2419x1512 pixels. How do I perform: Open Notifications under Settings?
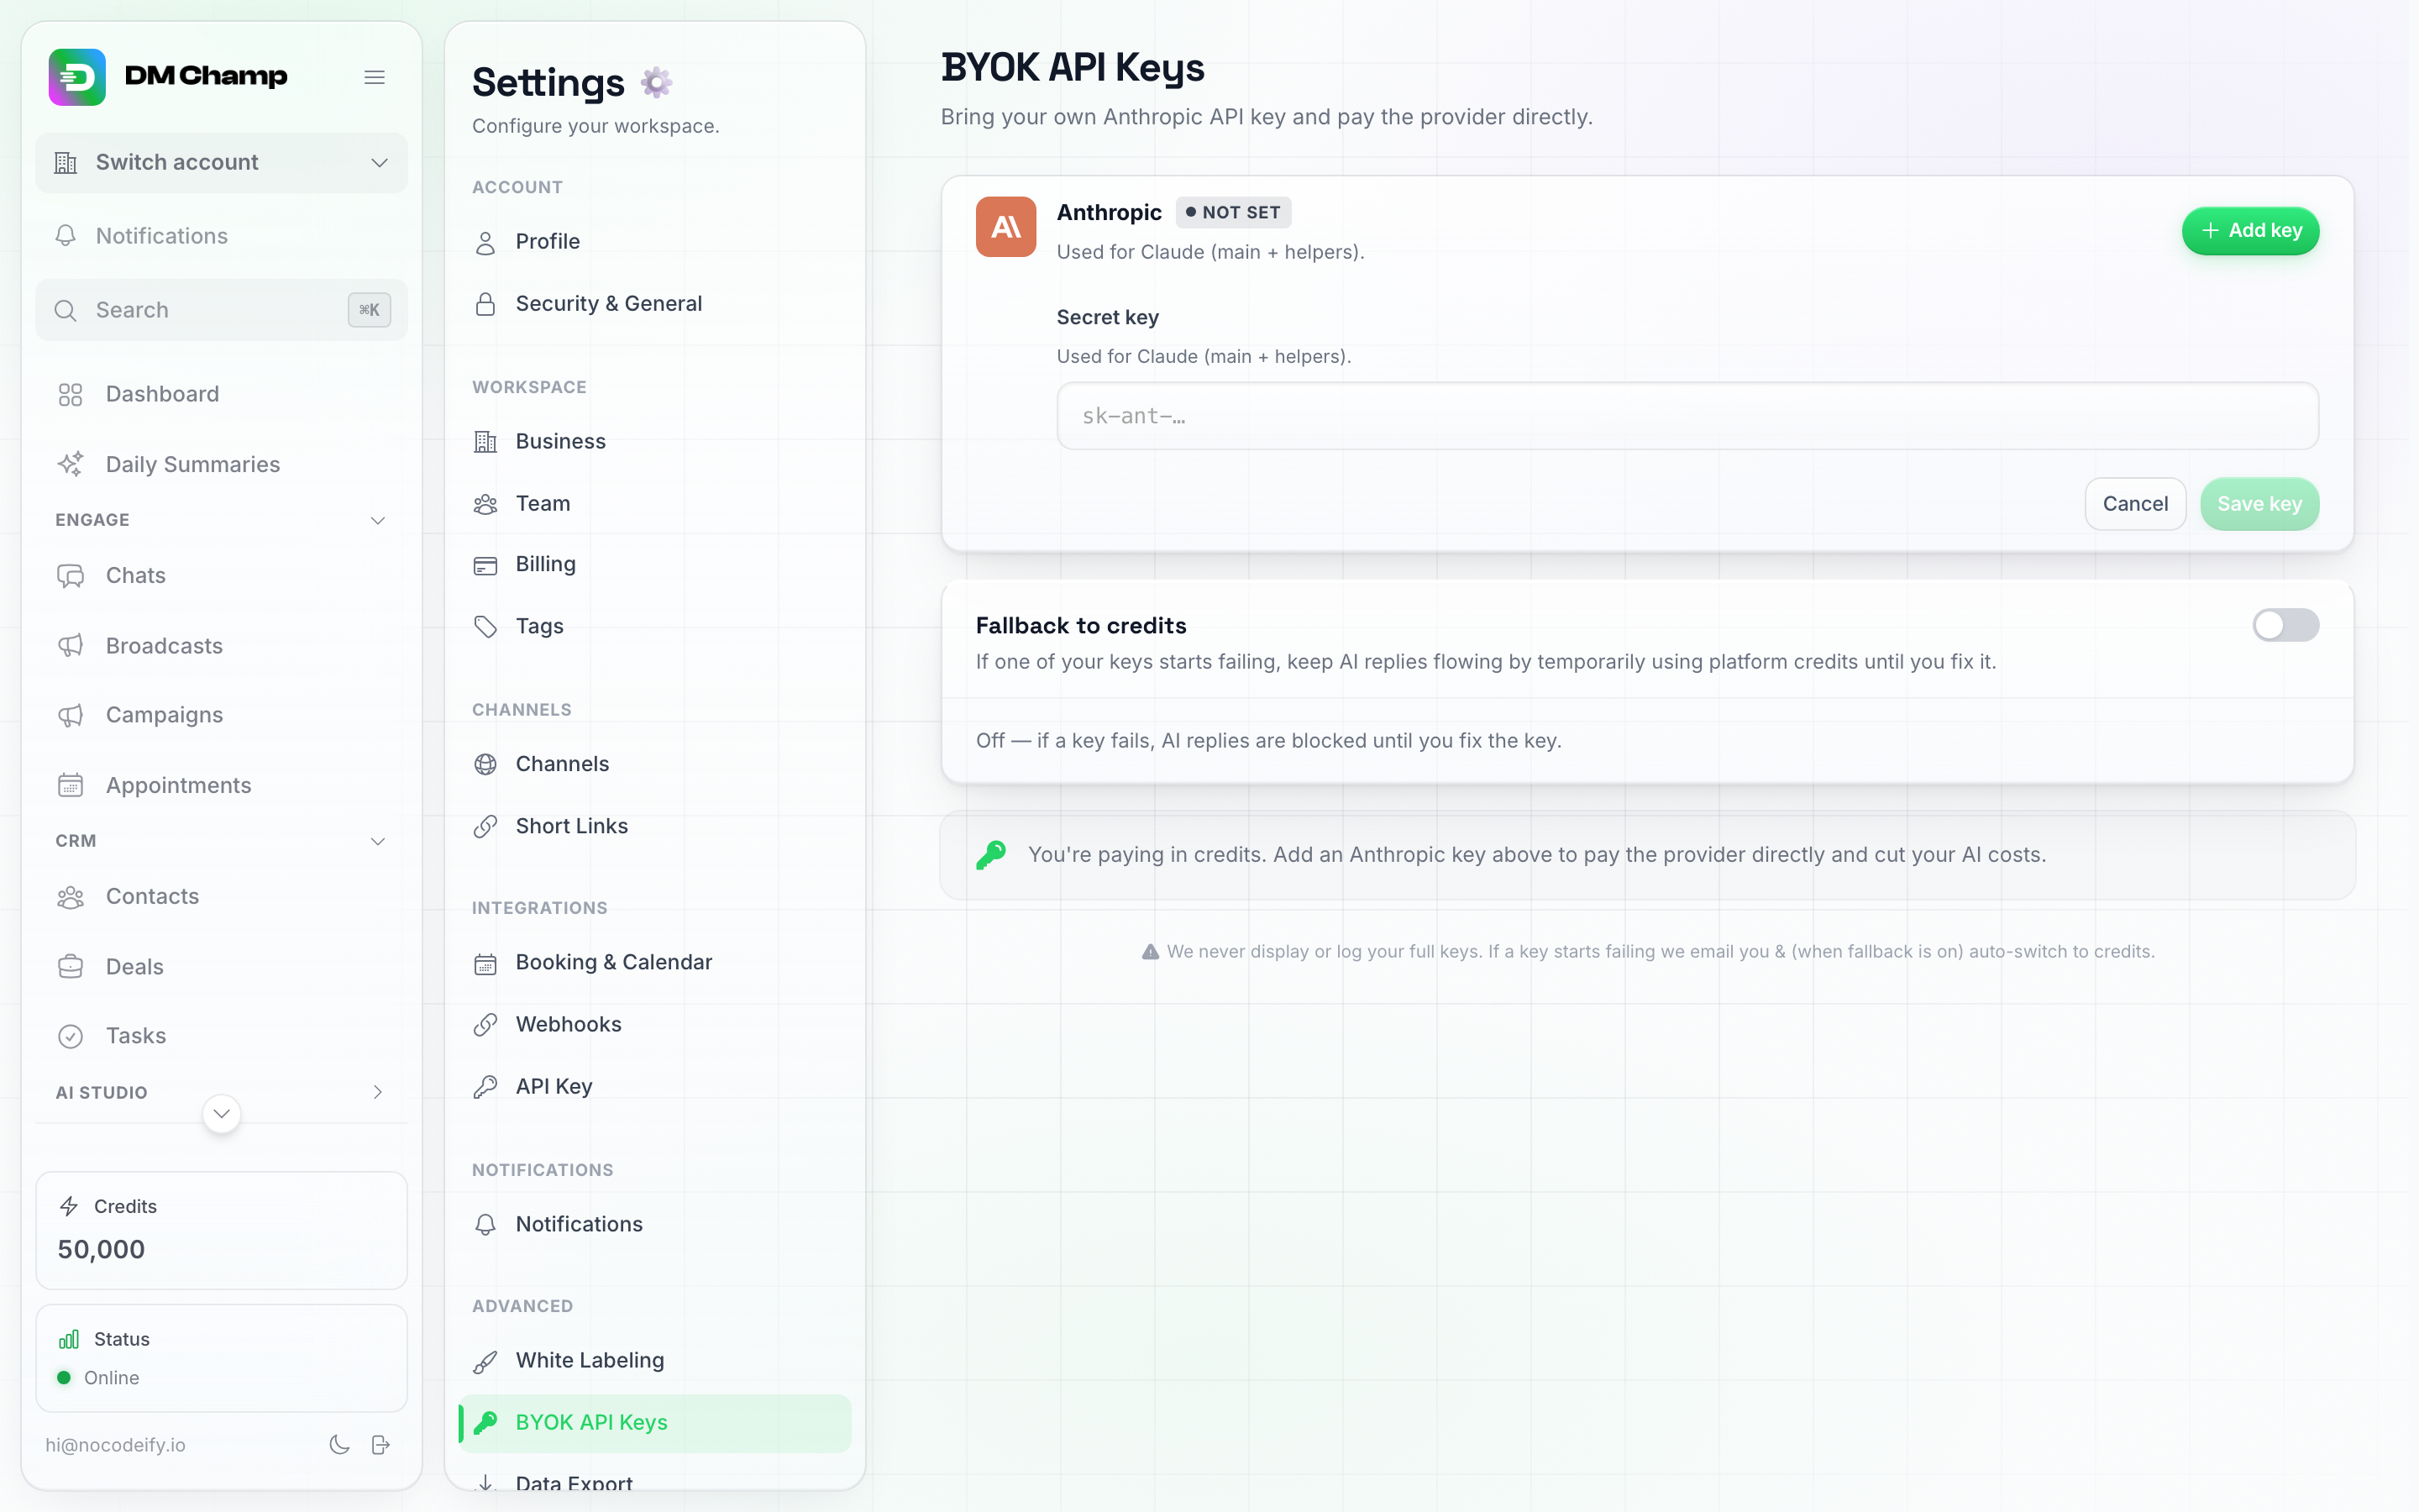coord(656,1224)
